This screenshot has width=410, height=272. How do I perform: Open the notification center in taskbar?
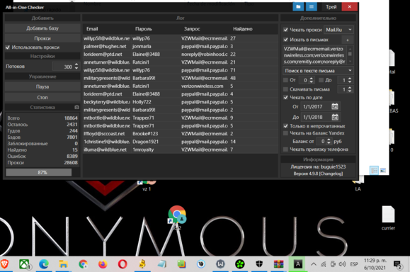(398, 265)
